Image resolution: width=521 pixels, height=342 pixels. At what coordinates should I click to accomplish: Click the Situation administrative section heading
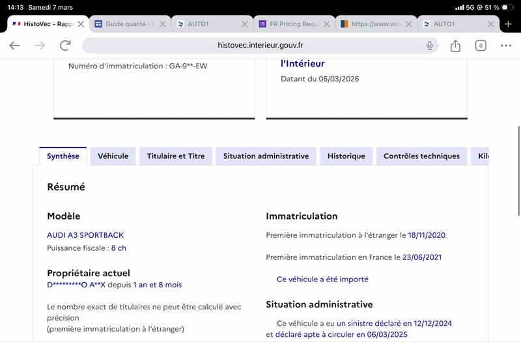pyautogui.click(x=319, y=304)
